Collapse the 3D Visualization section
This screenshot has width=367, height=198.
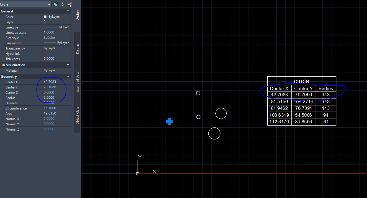point(68,65)
